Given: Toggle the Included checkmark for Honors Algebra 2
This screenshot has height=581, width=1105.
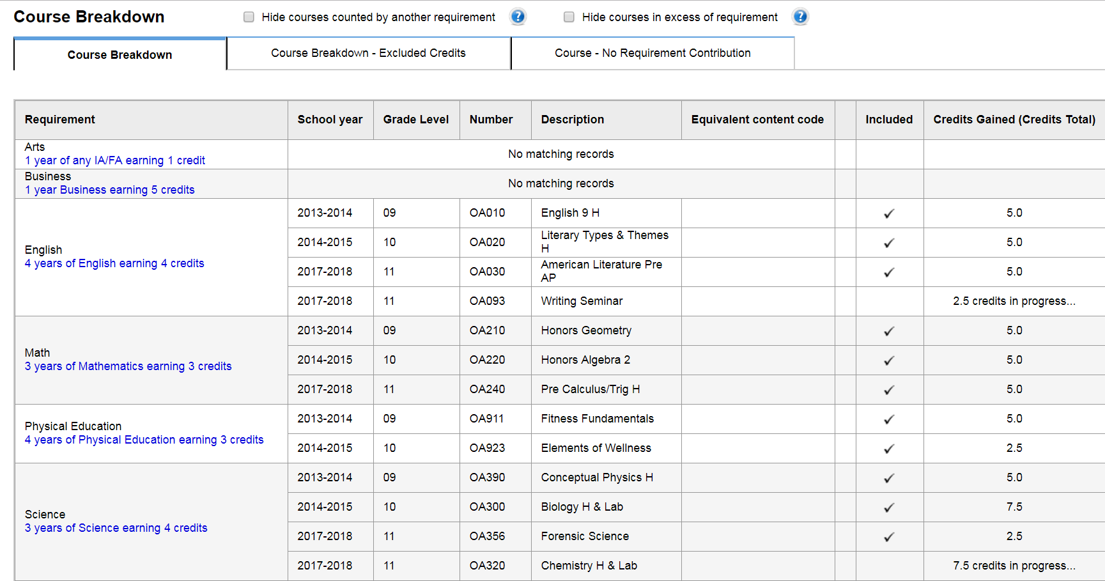Looking at the screenshot, I should (x=889, y=360).
